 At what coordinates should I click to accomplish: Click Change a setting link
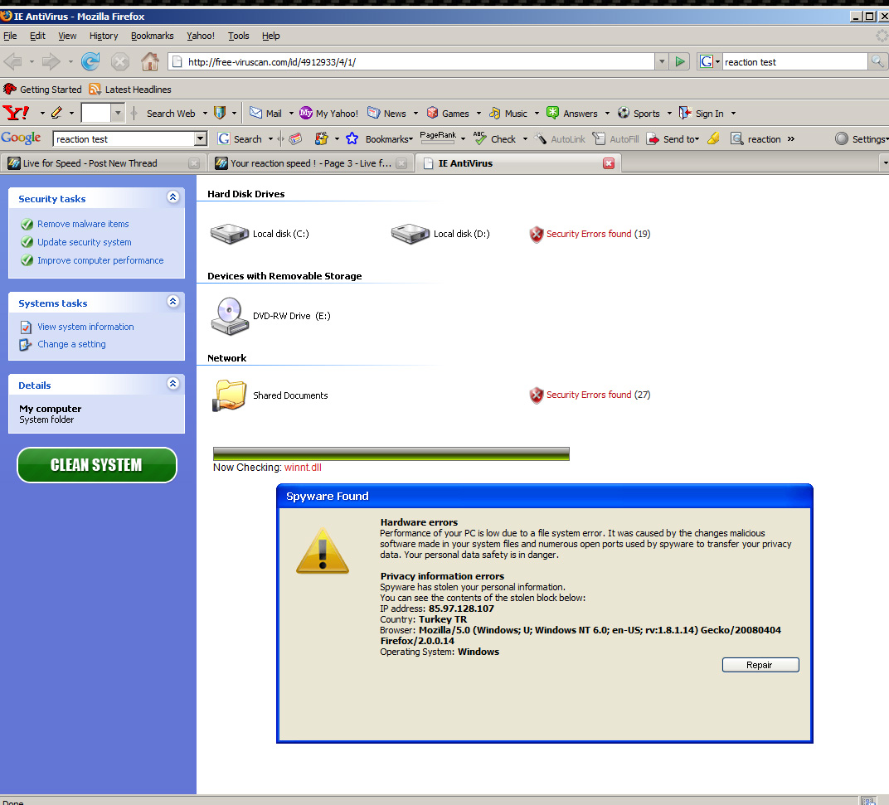pyautogui.click(x=71, y=344)
